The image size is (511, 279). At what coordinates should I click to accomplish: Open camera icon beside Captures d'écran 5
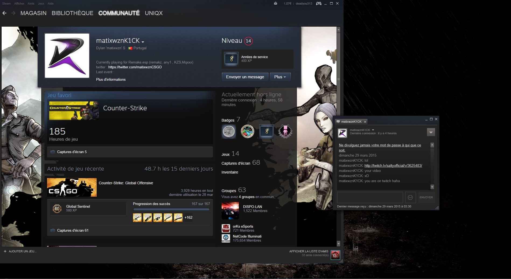click(x=53, y=152)
